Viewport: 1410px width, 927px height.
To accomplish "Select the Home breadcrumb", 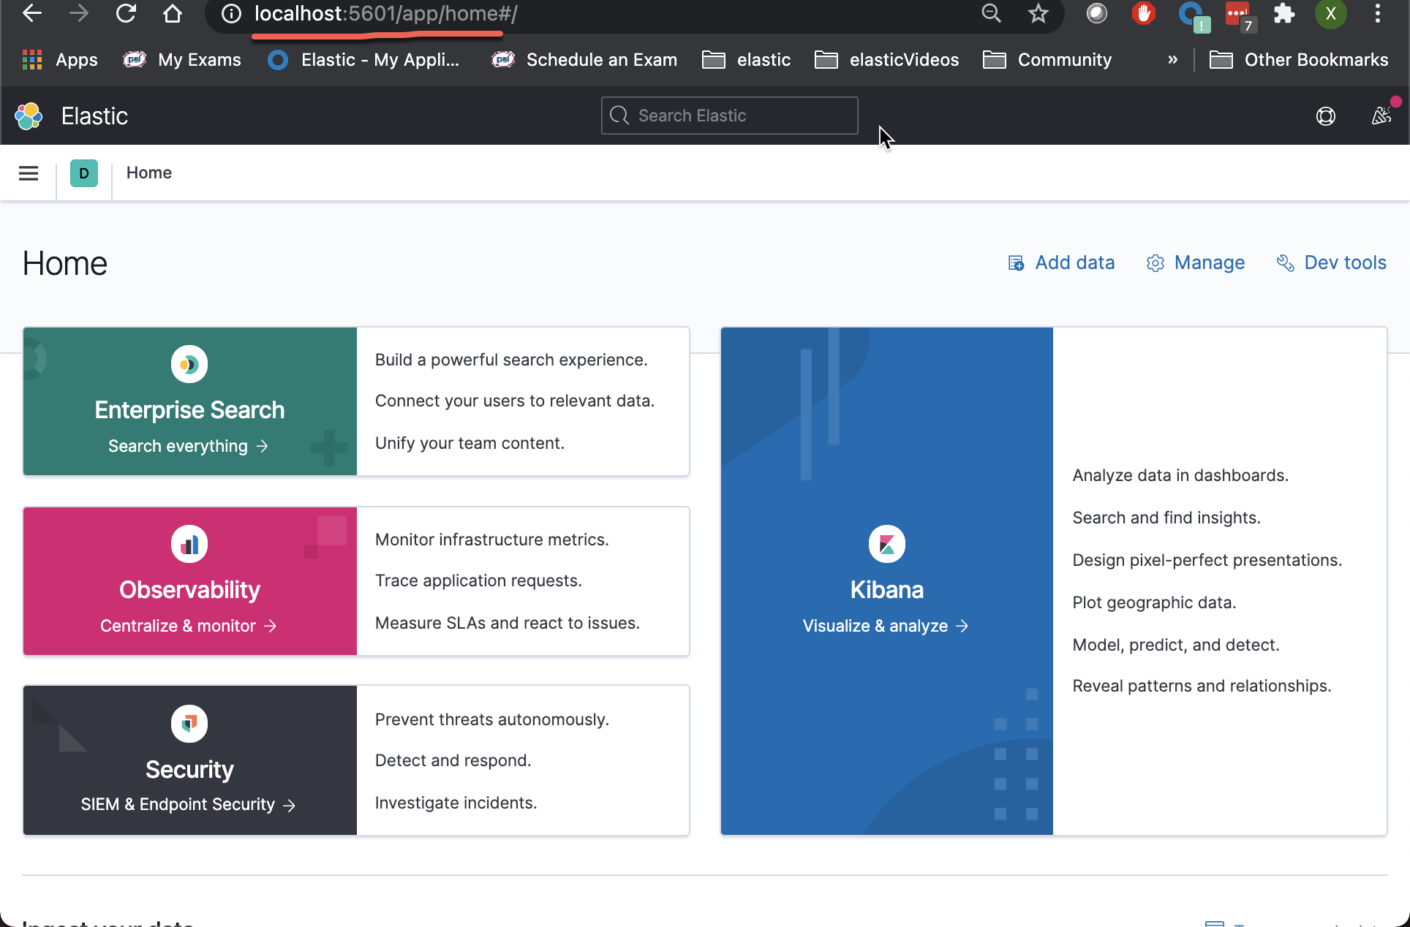I will [x=148, y=173].
